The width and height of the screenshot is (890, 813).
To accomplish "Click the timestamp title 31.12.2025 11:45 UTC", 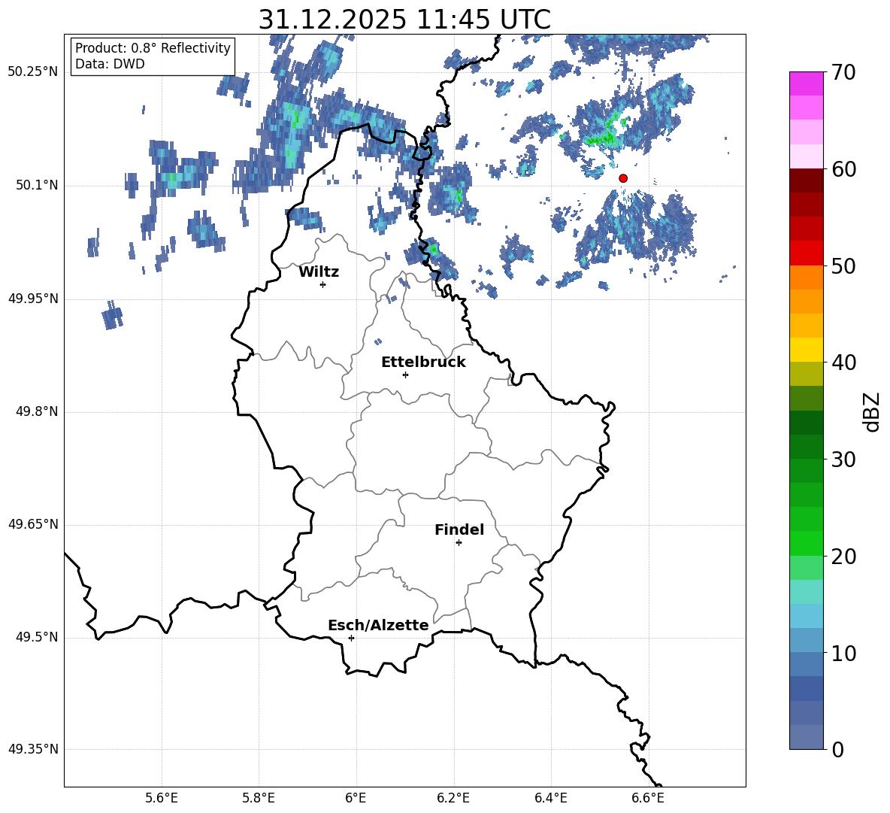I will (x=404, y=20).
